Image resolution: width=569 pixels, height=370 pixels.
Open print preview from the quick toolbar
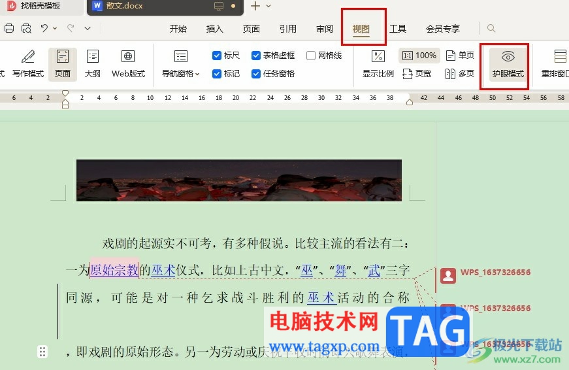(26, 28)
